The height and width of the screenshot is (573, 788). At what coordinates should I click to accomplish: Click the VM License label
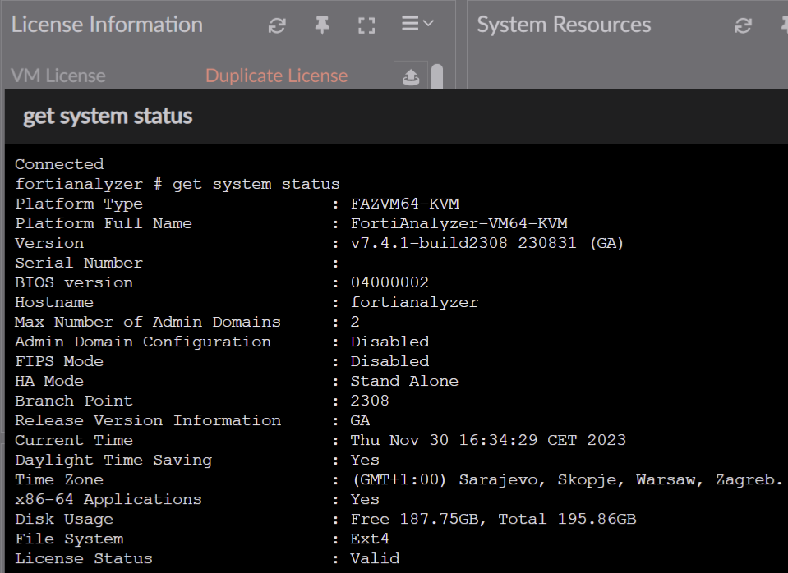point(58,76)
